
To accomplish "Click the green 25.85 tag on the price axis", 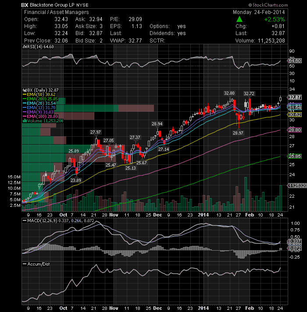I will coord(295,156).
